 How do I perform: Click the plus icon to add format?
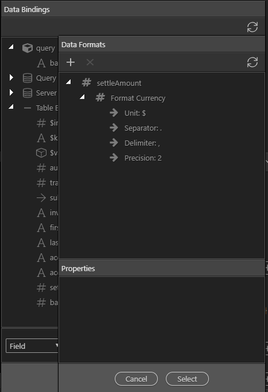[71, 62]
